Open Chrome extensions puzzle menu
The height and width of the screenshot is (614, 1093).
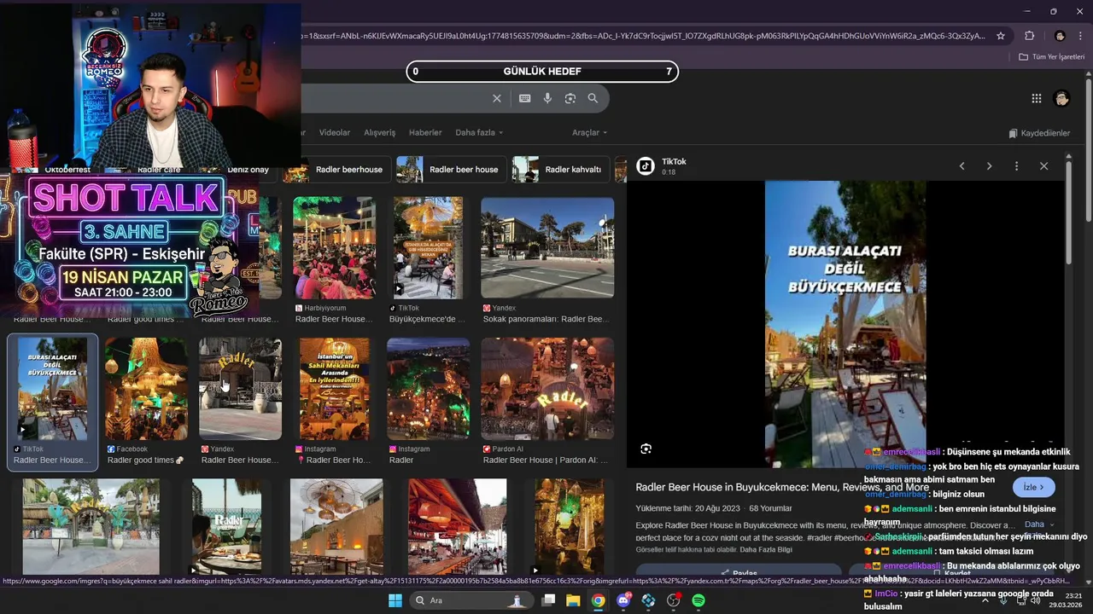point(1029,36)
